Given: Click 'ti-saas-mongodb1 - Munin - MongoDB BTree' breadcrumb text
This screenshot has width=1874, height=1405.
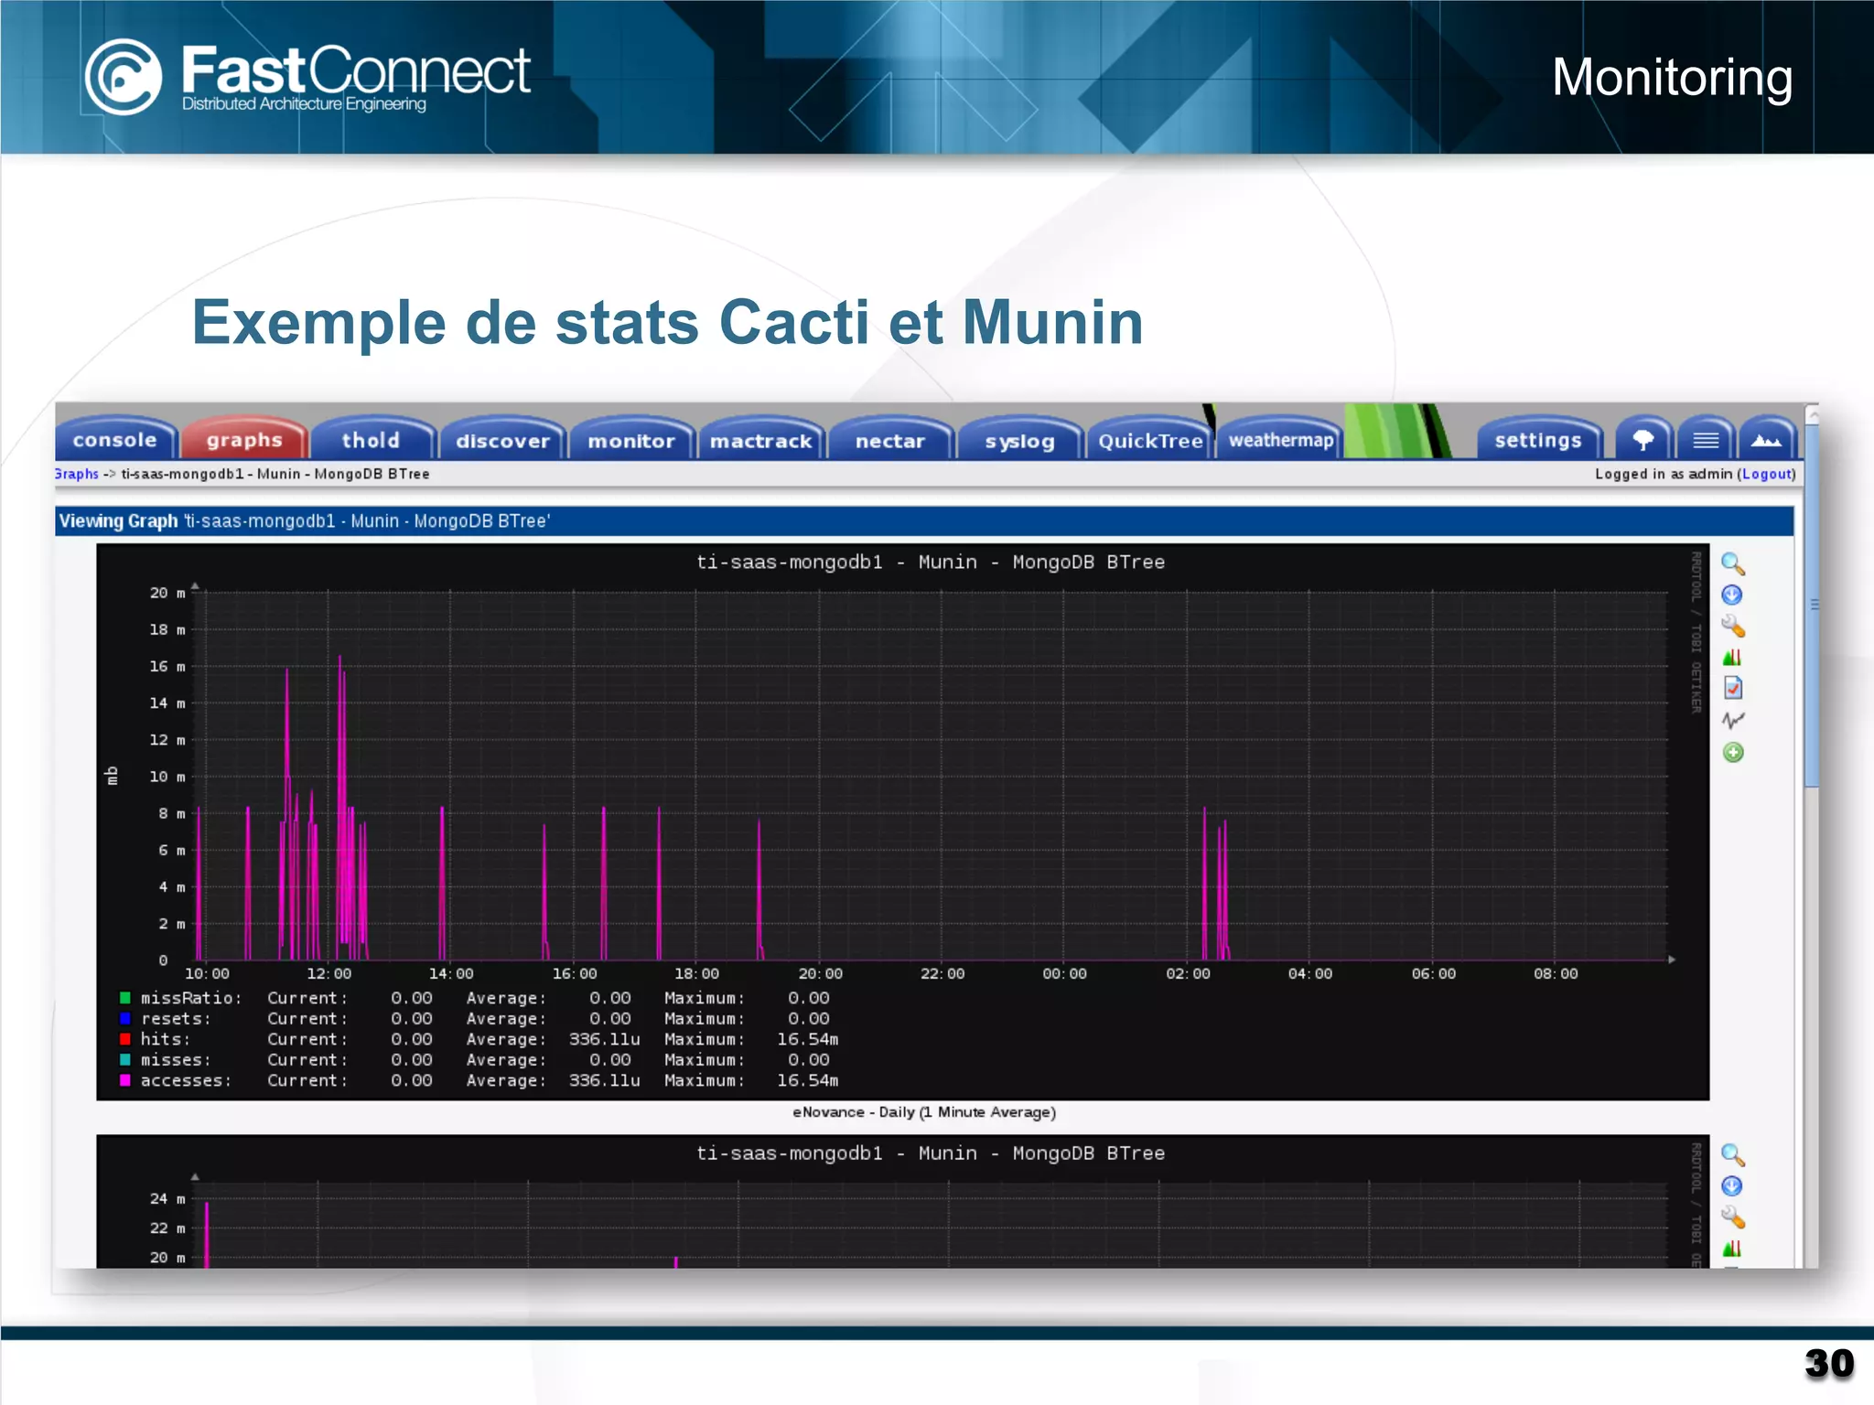Looking at the screenshot, I should (x=275, y=474).
